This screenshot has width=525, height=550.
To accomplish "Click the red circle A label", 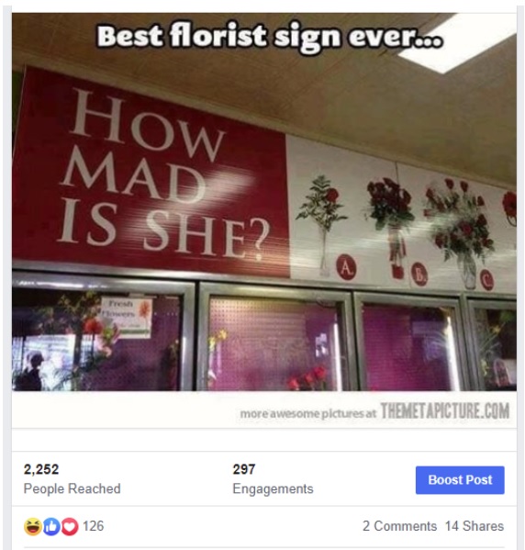I will point(346,267).
